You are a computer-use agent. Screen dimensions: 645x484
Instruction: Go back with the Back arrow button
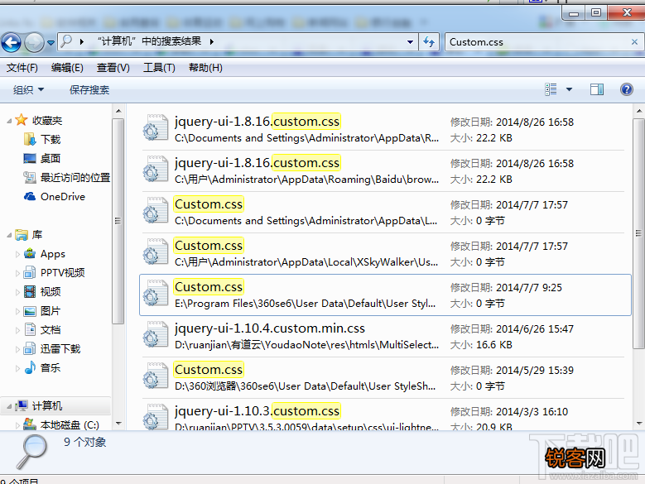click(11, 42)
